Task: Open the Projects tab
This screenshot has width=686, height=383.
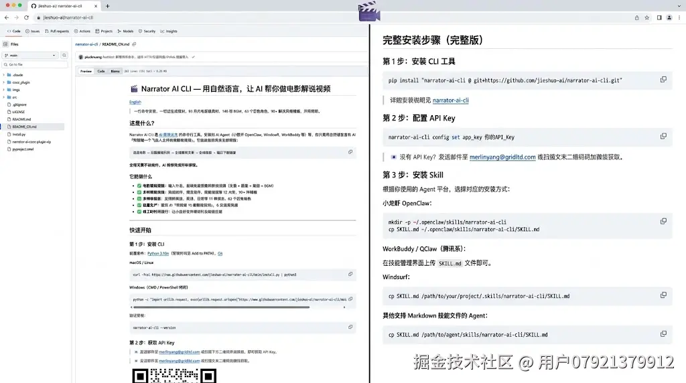Action: click(x=104, y=31)
